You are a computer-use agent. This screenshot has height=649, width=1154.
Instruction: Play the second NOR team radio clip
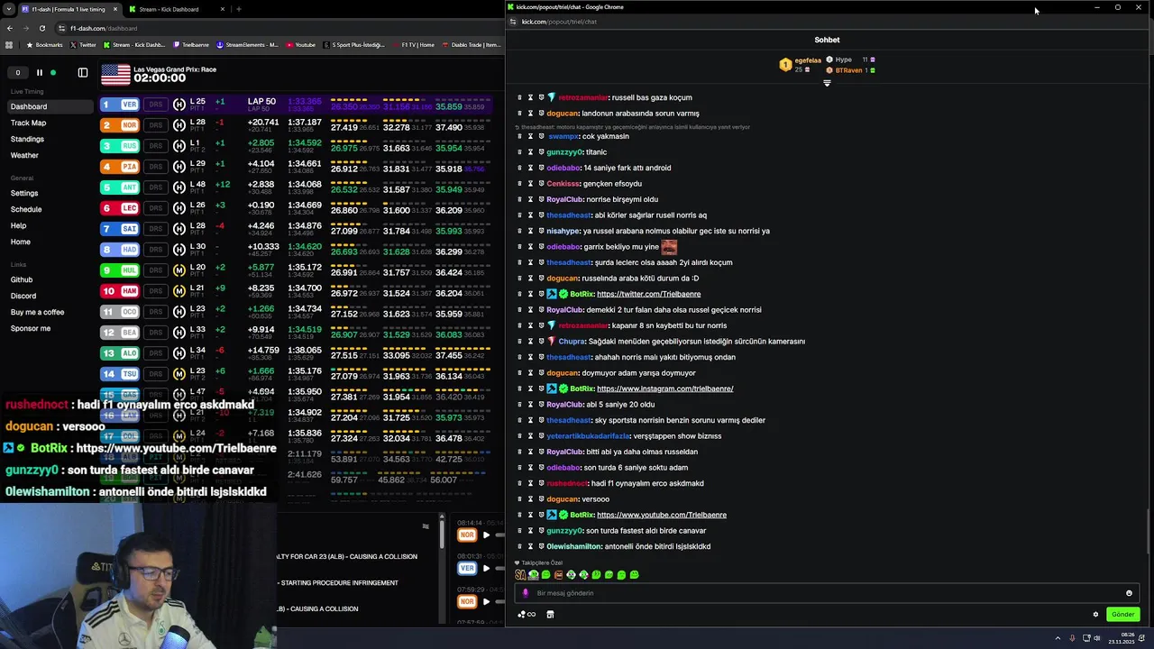[486, 601]
